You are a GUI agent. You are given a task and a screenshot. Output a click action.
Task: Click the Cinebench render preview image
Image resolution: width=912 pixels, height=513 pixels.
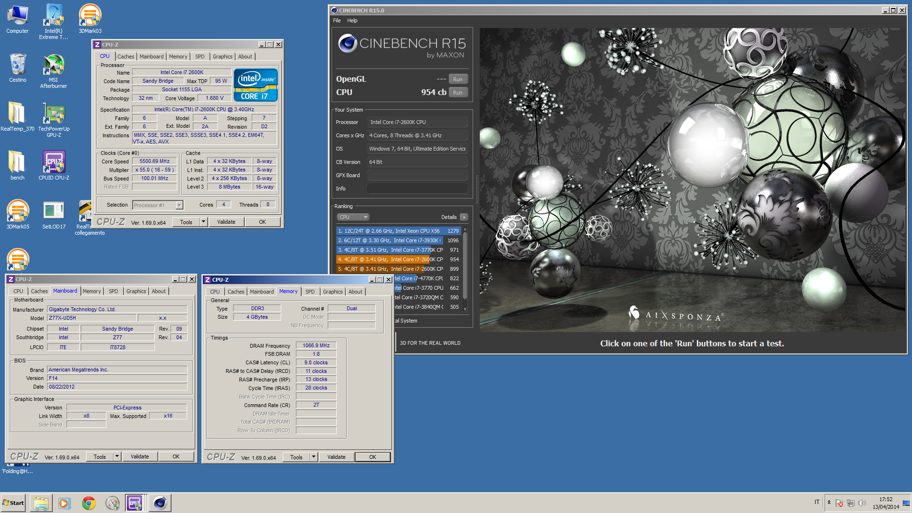coord(692,180)
